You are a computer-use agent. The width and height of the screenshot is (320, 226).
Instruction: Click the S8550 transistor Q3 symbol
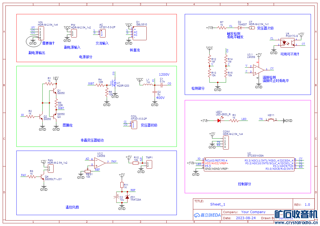point(54,116)
